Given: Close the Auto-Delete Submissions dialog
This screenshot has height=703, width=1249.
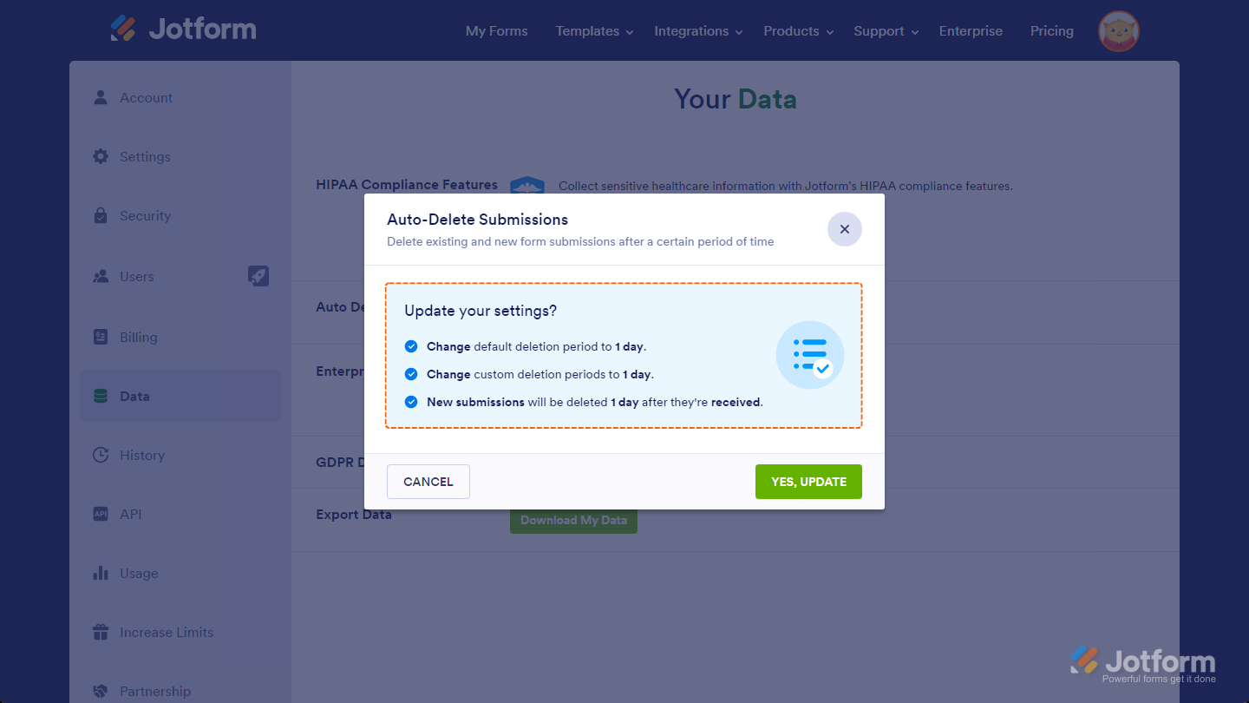Looking at the screenshot, I should (844, 229).
